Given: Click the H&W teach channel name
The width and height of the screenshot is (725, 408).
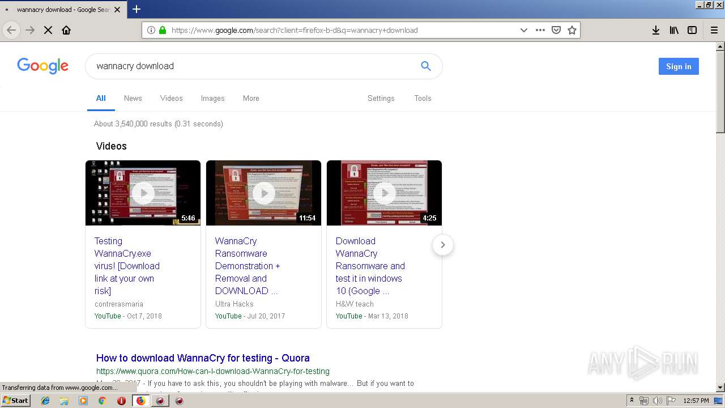Looking at the screenshot, I should click(x=355, y=304).
